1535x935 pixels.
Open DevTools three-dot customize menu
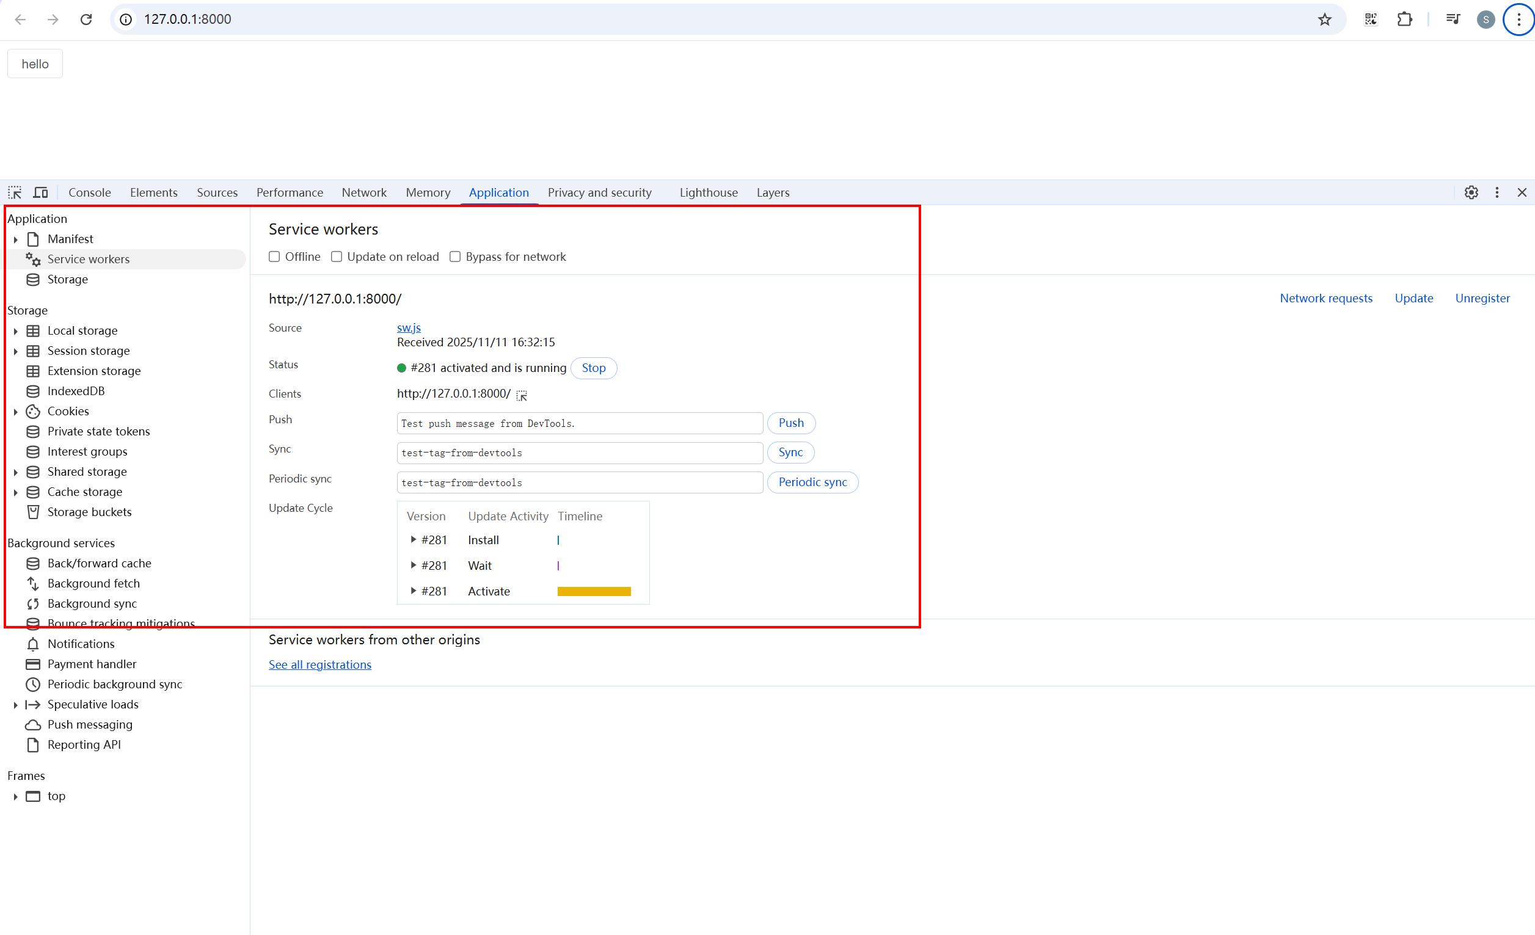[x=1497, y=192]
